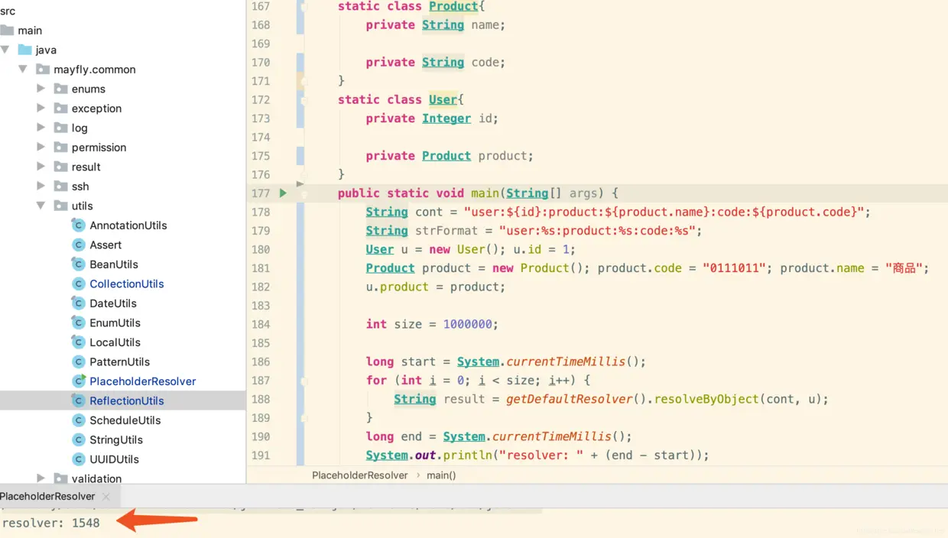Expand the result package
The image size is (948, 538).
click(x=41, y=167)
